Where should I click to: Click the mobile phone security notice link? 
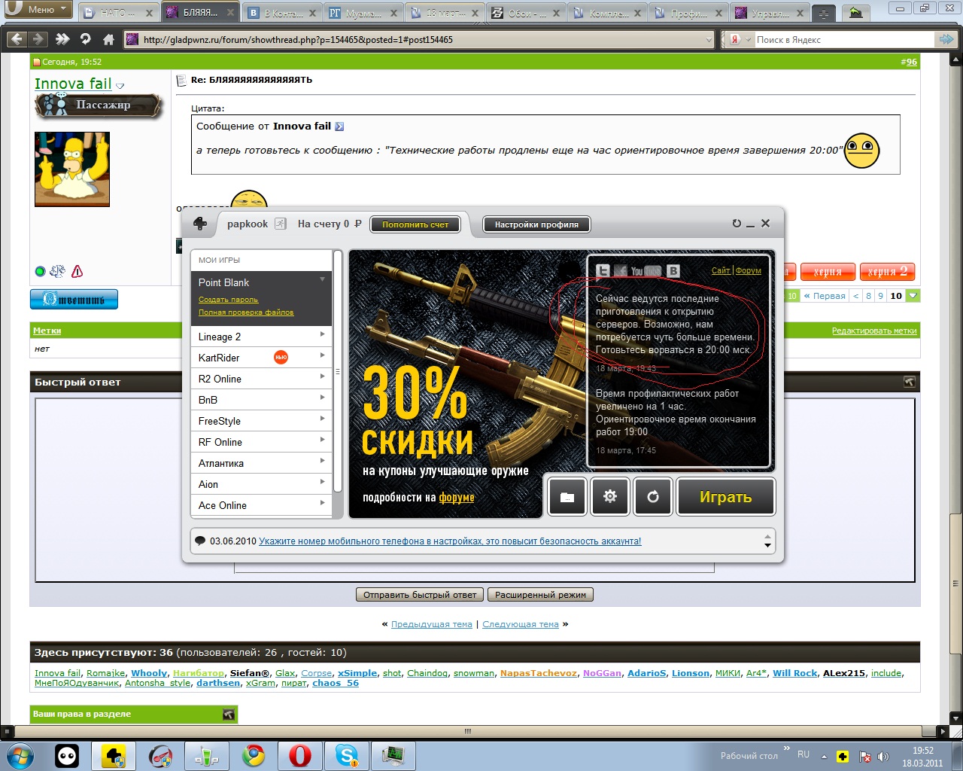[x=450, y=541]
